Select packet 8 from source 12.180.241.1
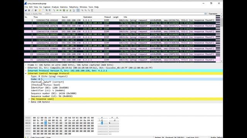Screen dimensions: 247x138 [x=120, y=40]
